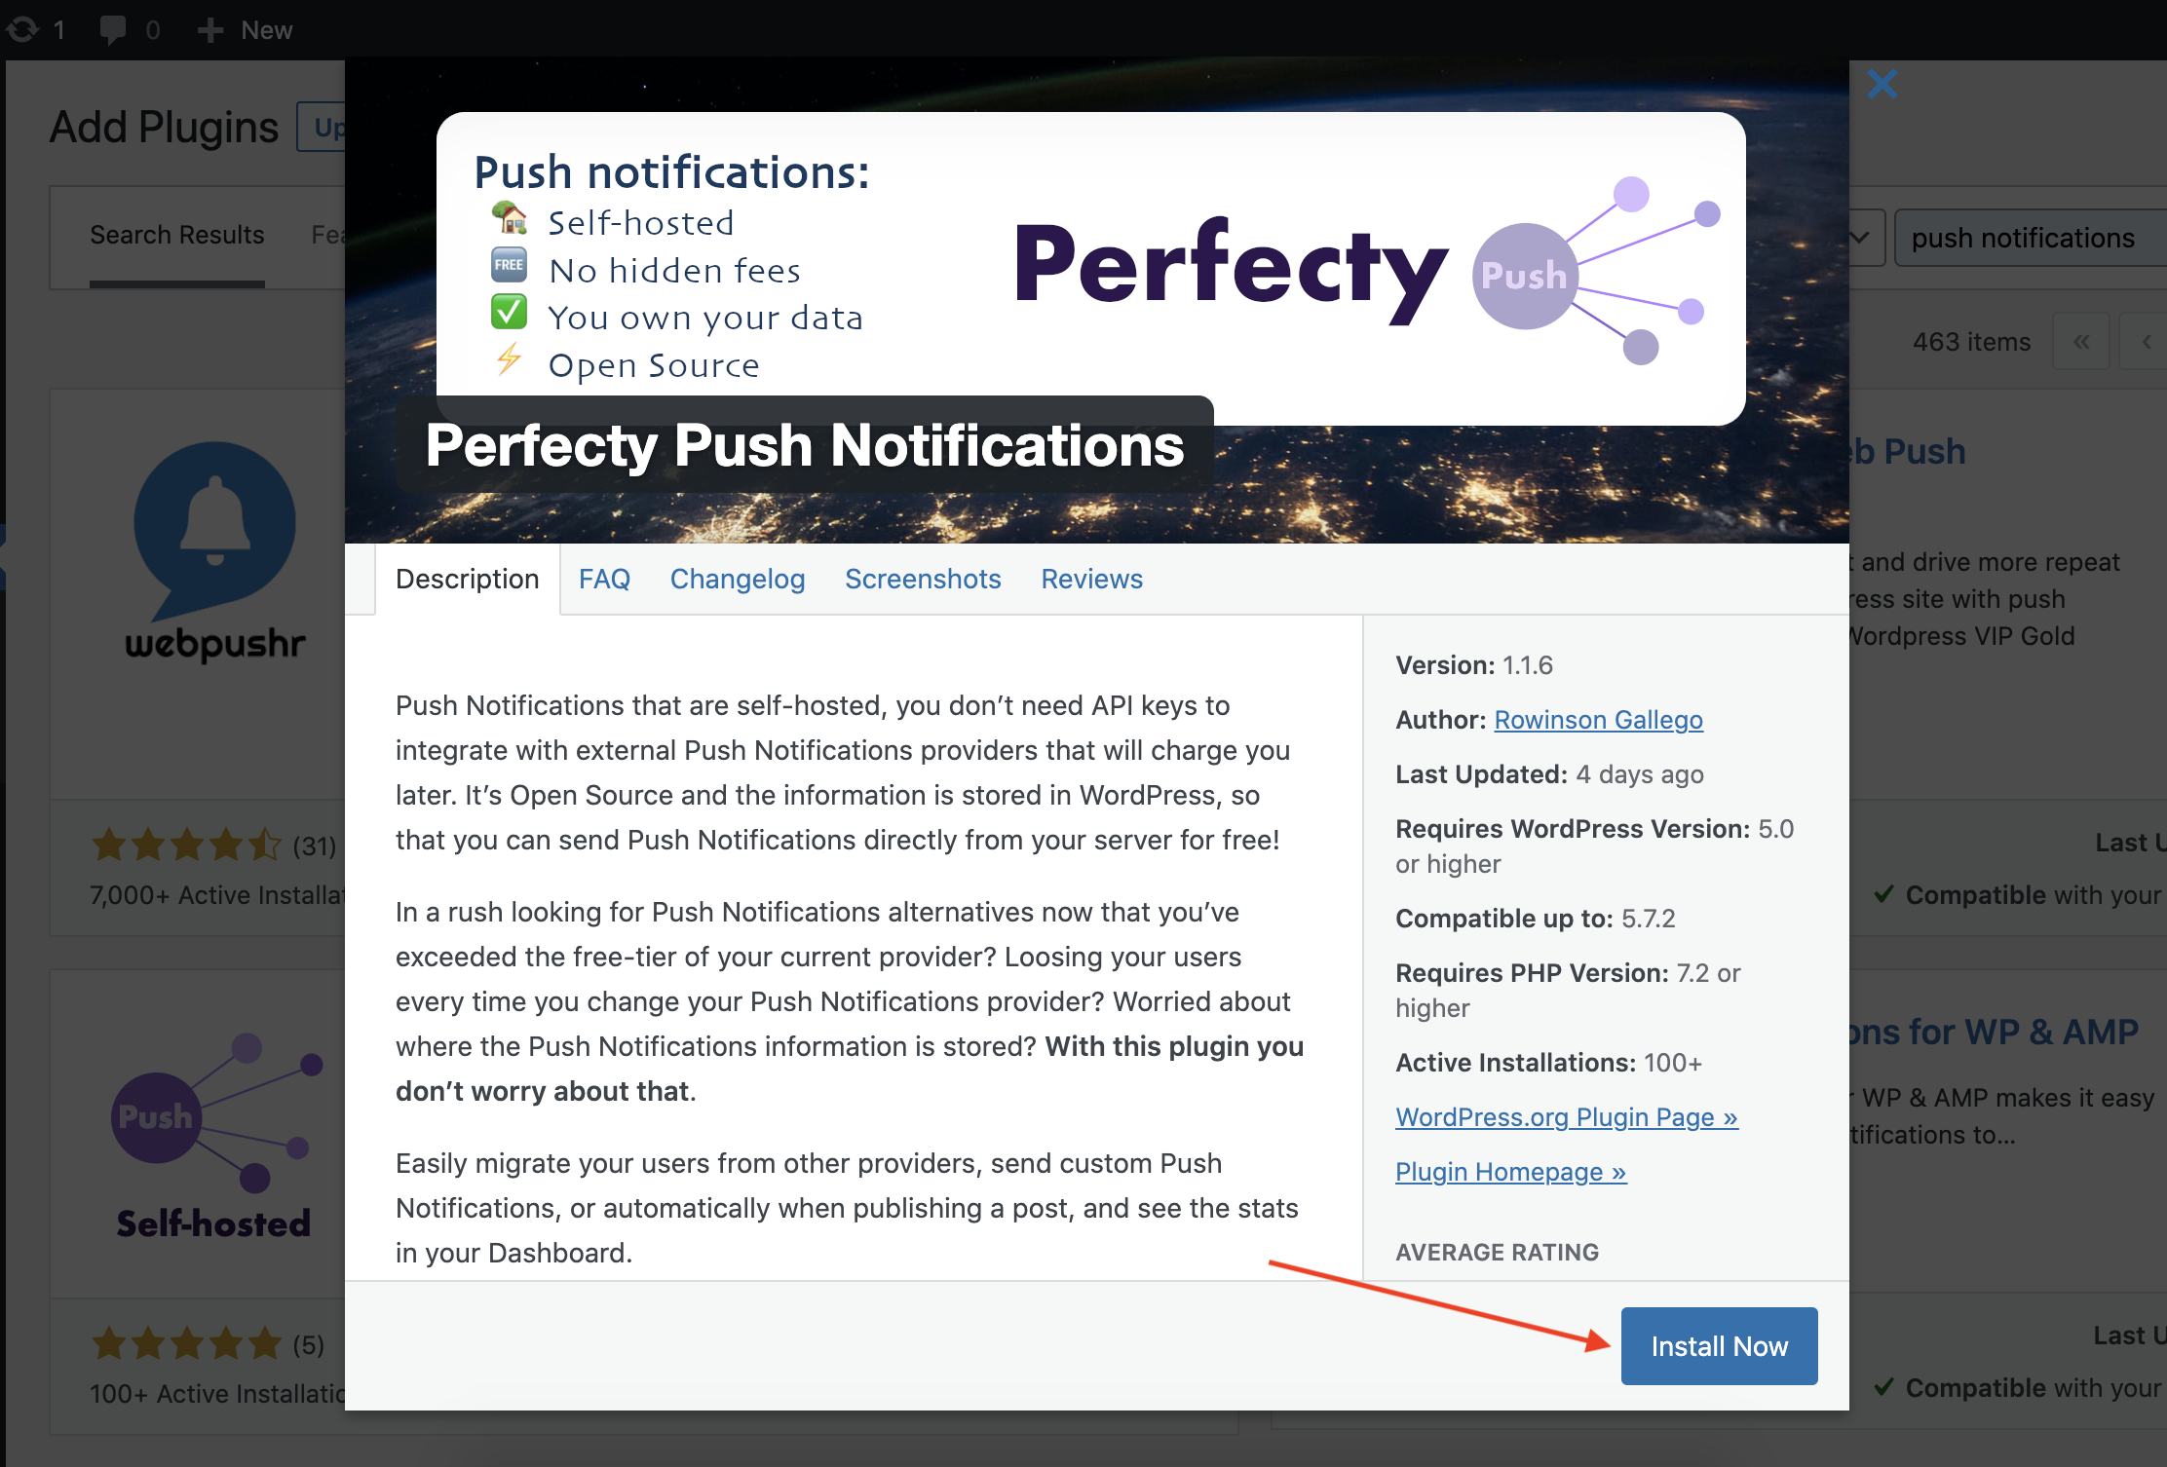
Task: Open the Plugin Homepage link
Action: 1508,1169
